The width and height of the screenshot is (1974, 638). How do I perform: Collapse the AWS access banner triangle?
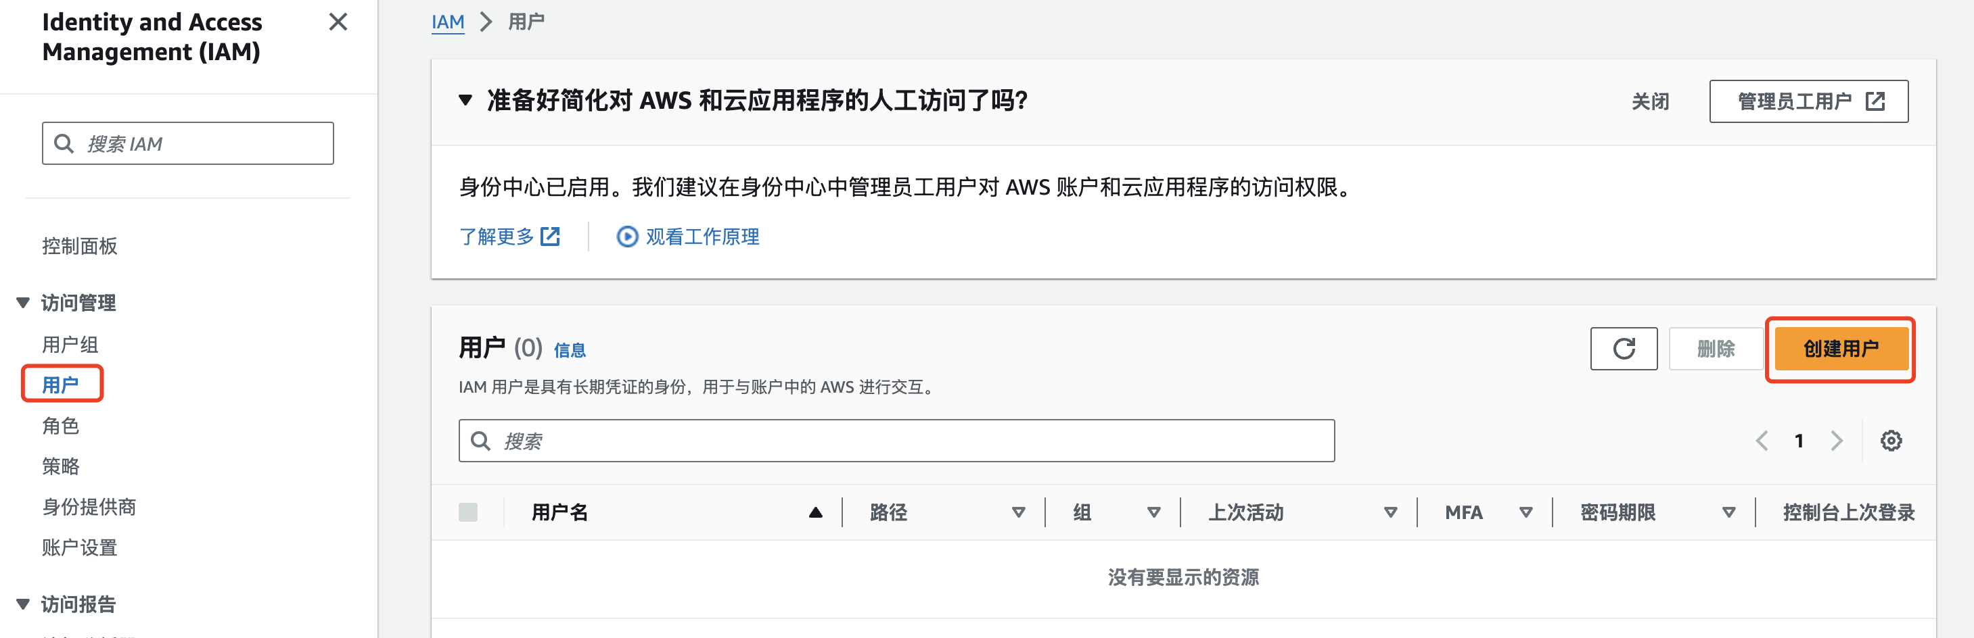click(465, 100)
